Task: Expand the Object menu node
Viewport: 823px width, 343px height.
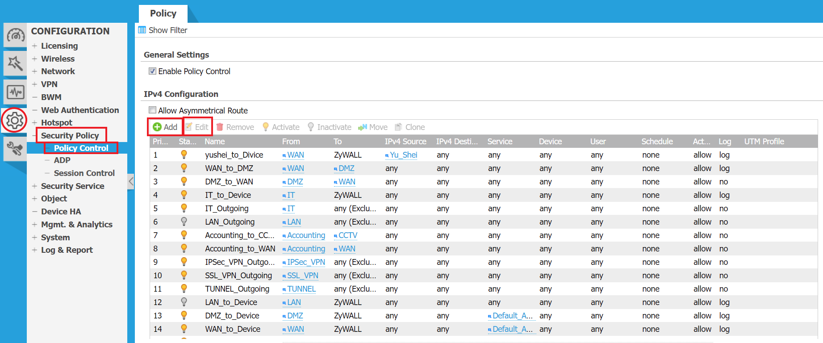Action: pyautogui.click(x=34, y=199)
